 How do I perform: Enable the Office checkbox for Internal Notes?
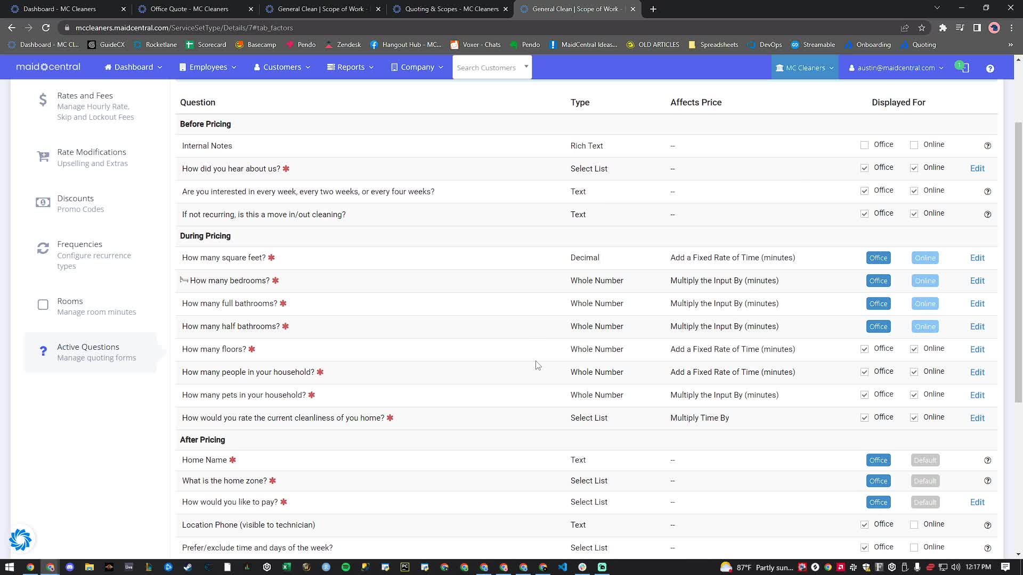[x=864, y=145]
